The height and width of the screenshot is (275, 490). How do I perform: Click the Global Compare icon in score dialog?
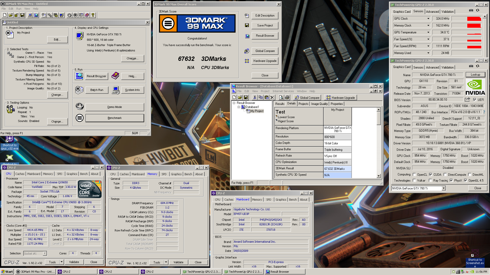coord(247,51)
